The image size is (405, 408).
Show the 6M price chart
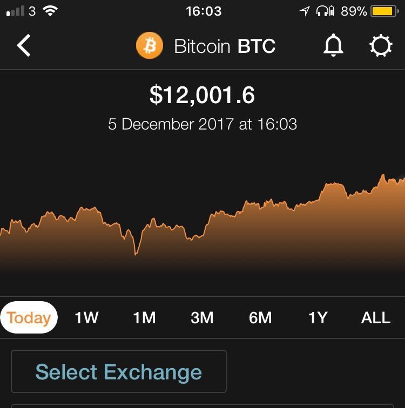[x=260, y=317]
